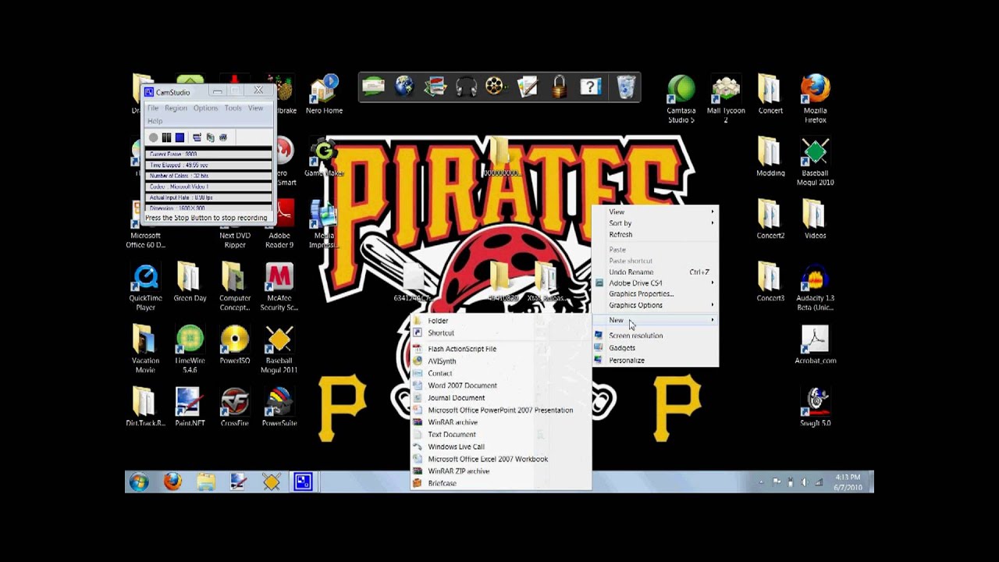Select the Modding folder on desktop

pyautogui.click(x=770, y=157)
